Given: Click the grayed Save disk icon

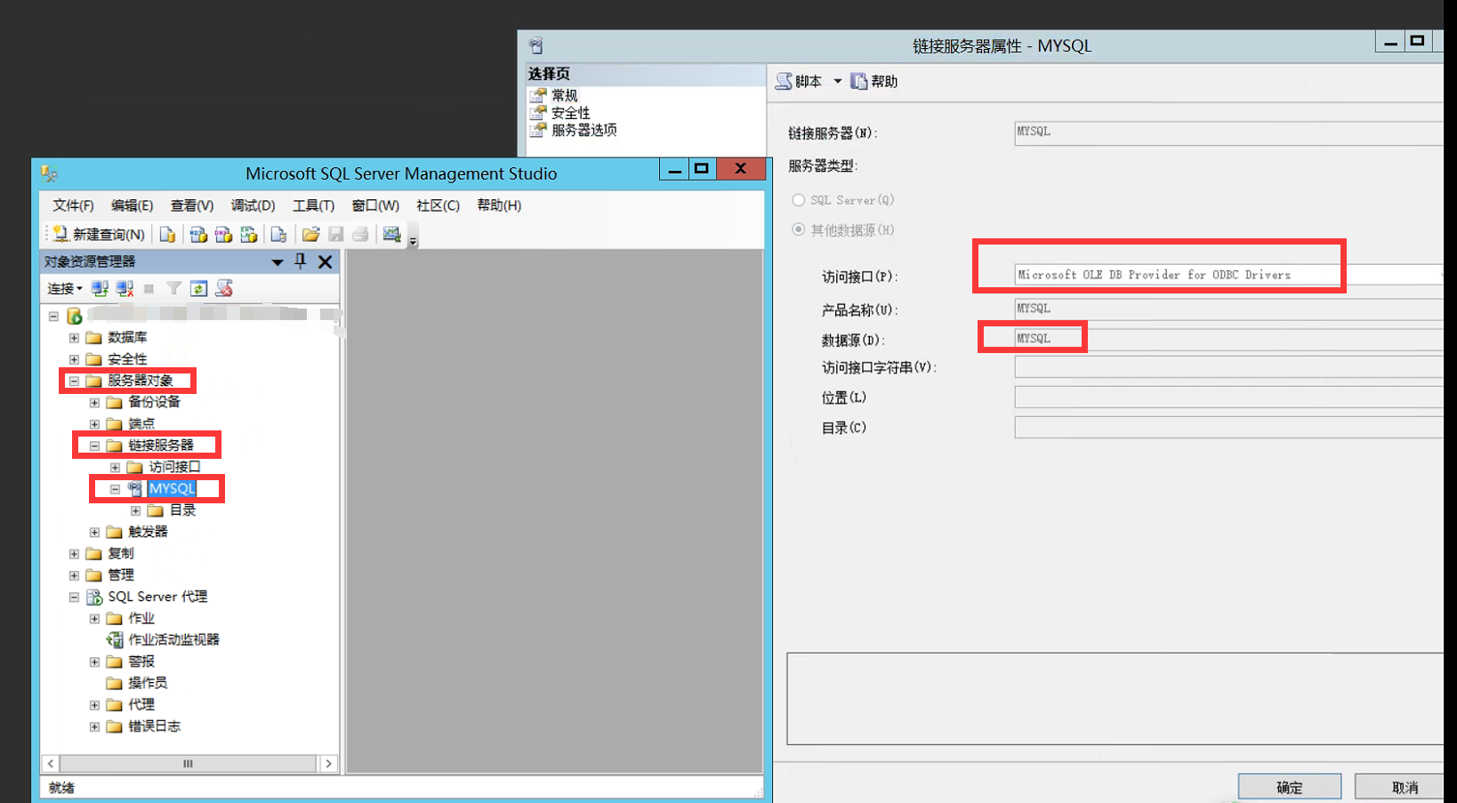Looking at the screenshot, I should click(335, 234).
